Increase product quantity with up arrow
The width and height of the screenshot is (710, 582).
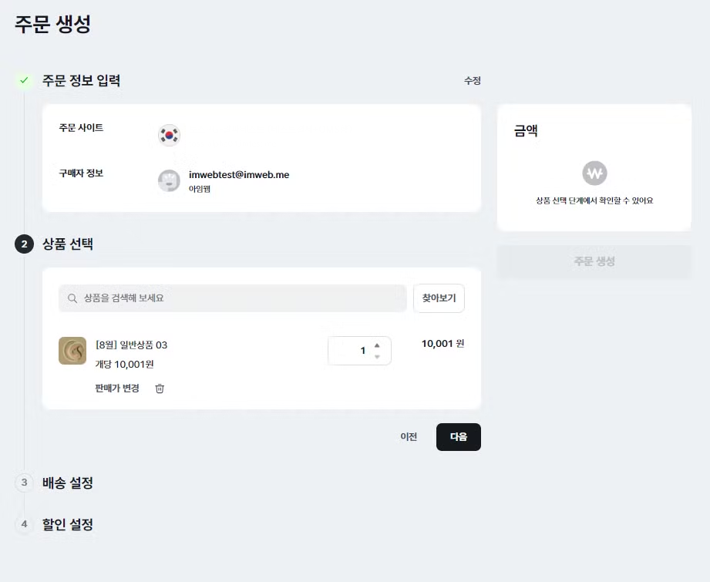point(377,345)
